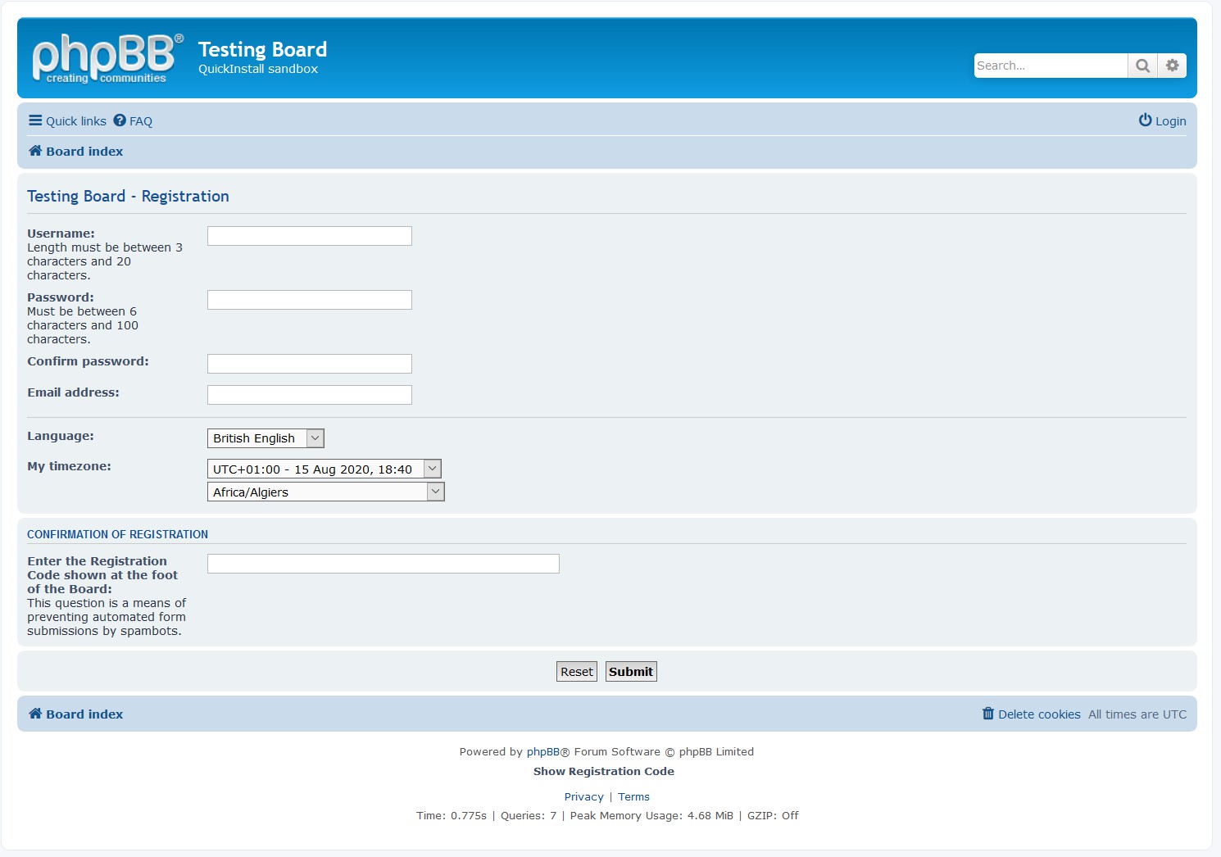This screenshot has width=1221, height=857.
Task: Click the 'Testing Board - Registration' heading
Action: click(128, 196)
